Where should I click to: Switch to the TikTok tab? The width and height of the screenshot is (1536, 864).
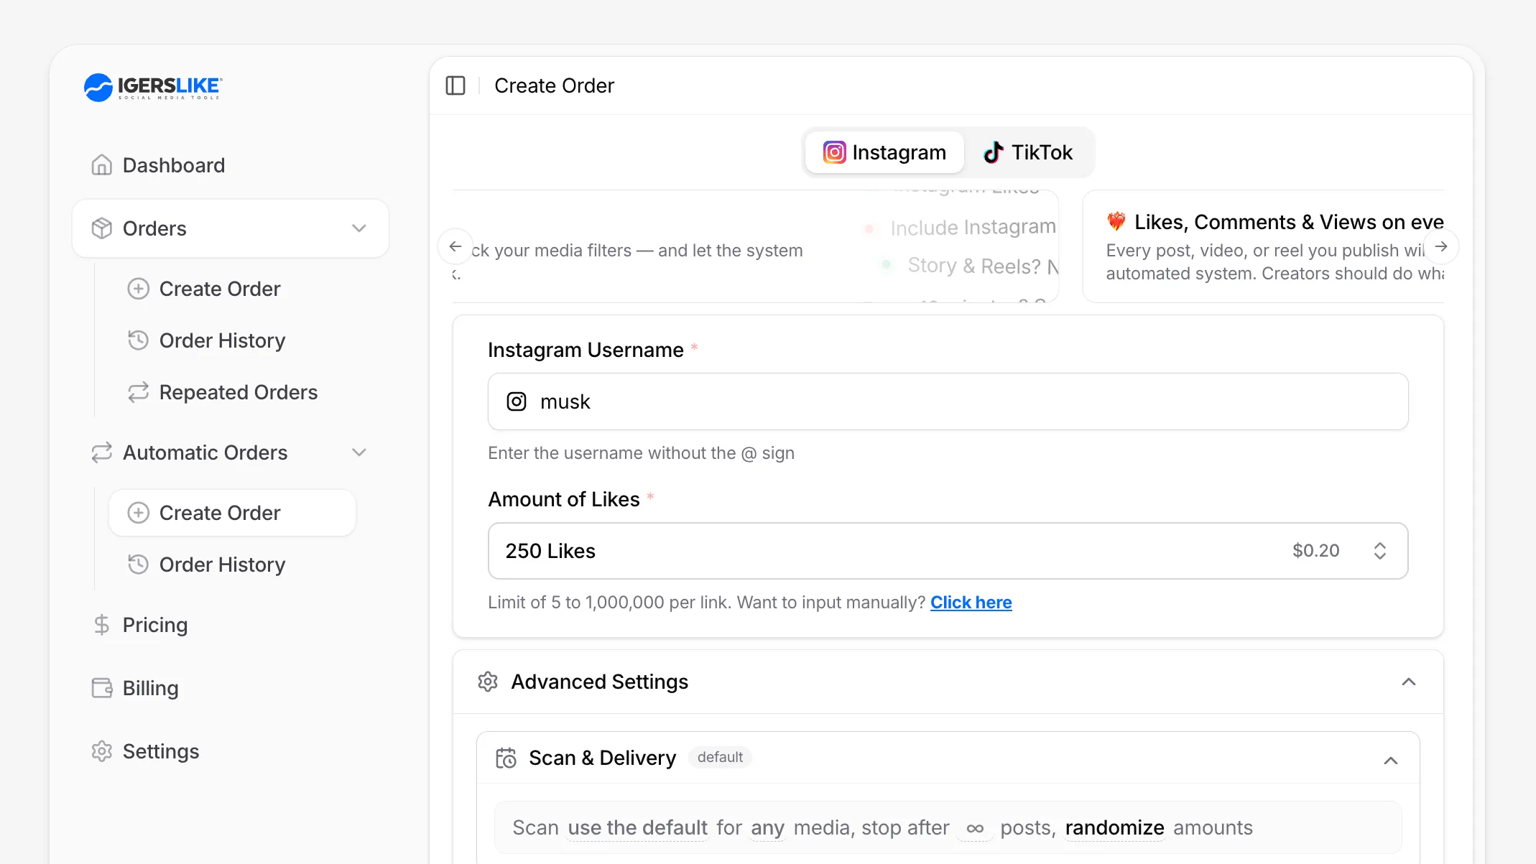[x=1028, y=152]
